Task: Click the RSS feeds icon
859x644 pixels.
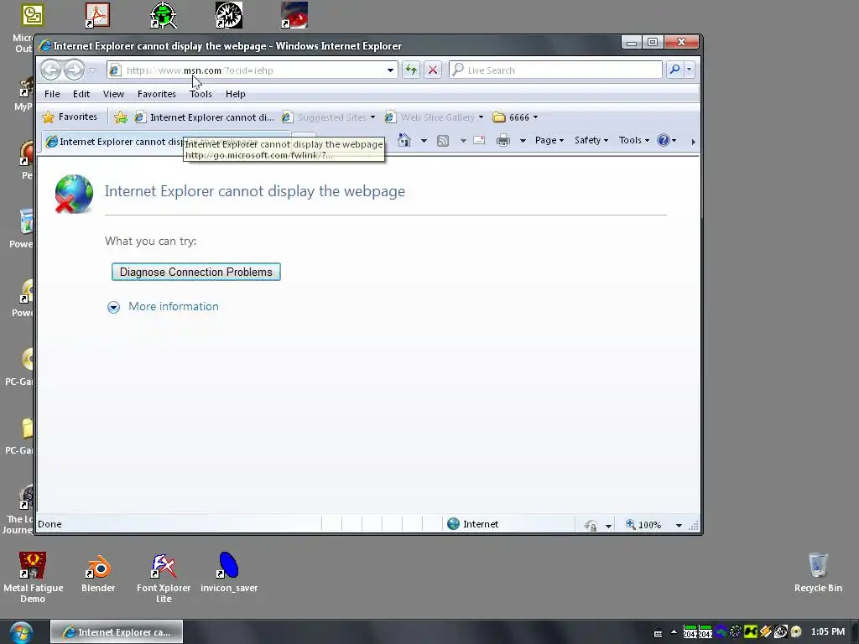Action: tap(443, 141)
